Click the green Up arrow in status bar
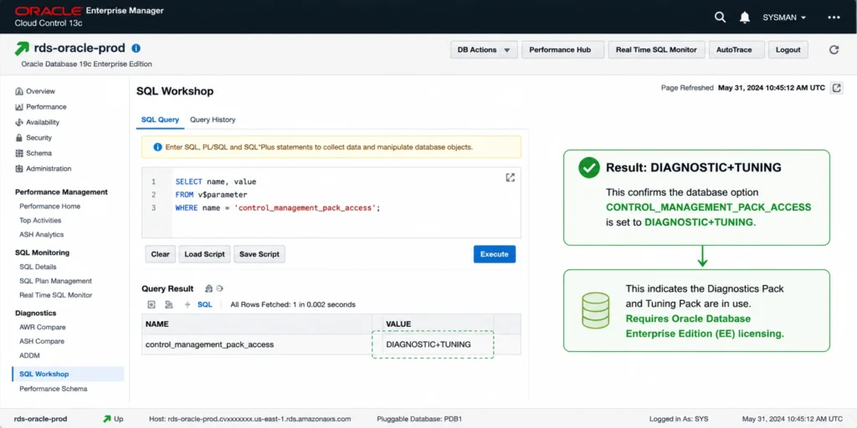This screenshot has width=857, height=428. 106,419
